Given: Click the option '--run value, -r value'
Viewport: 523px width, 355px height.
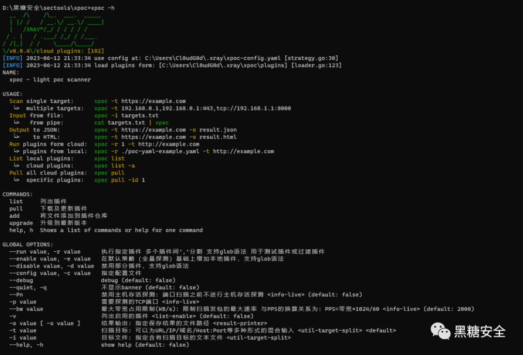Looking at the screenshot, I should [45, 252].
